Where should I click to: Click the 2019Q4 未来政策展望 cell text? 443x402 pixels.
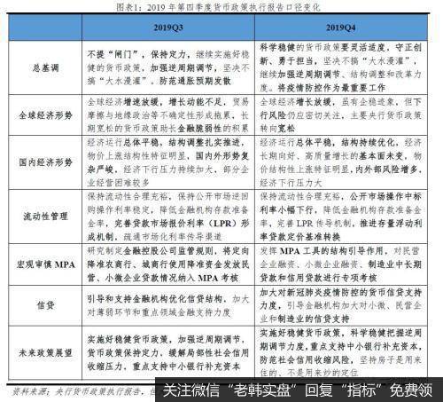coord(340,353)
